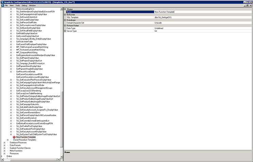Click the tree horizontal scroll left arrow

click(x=2, y=159)
